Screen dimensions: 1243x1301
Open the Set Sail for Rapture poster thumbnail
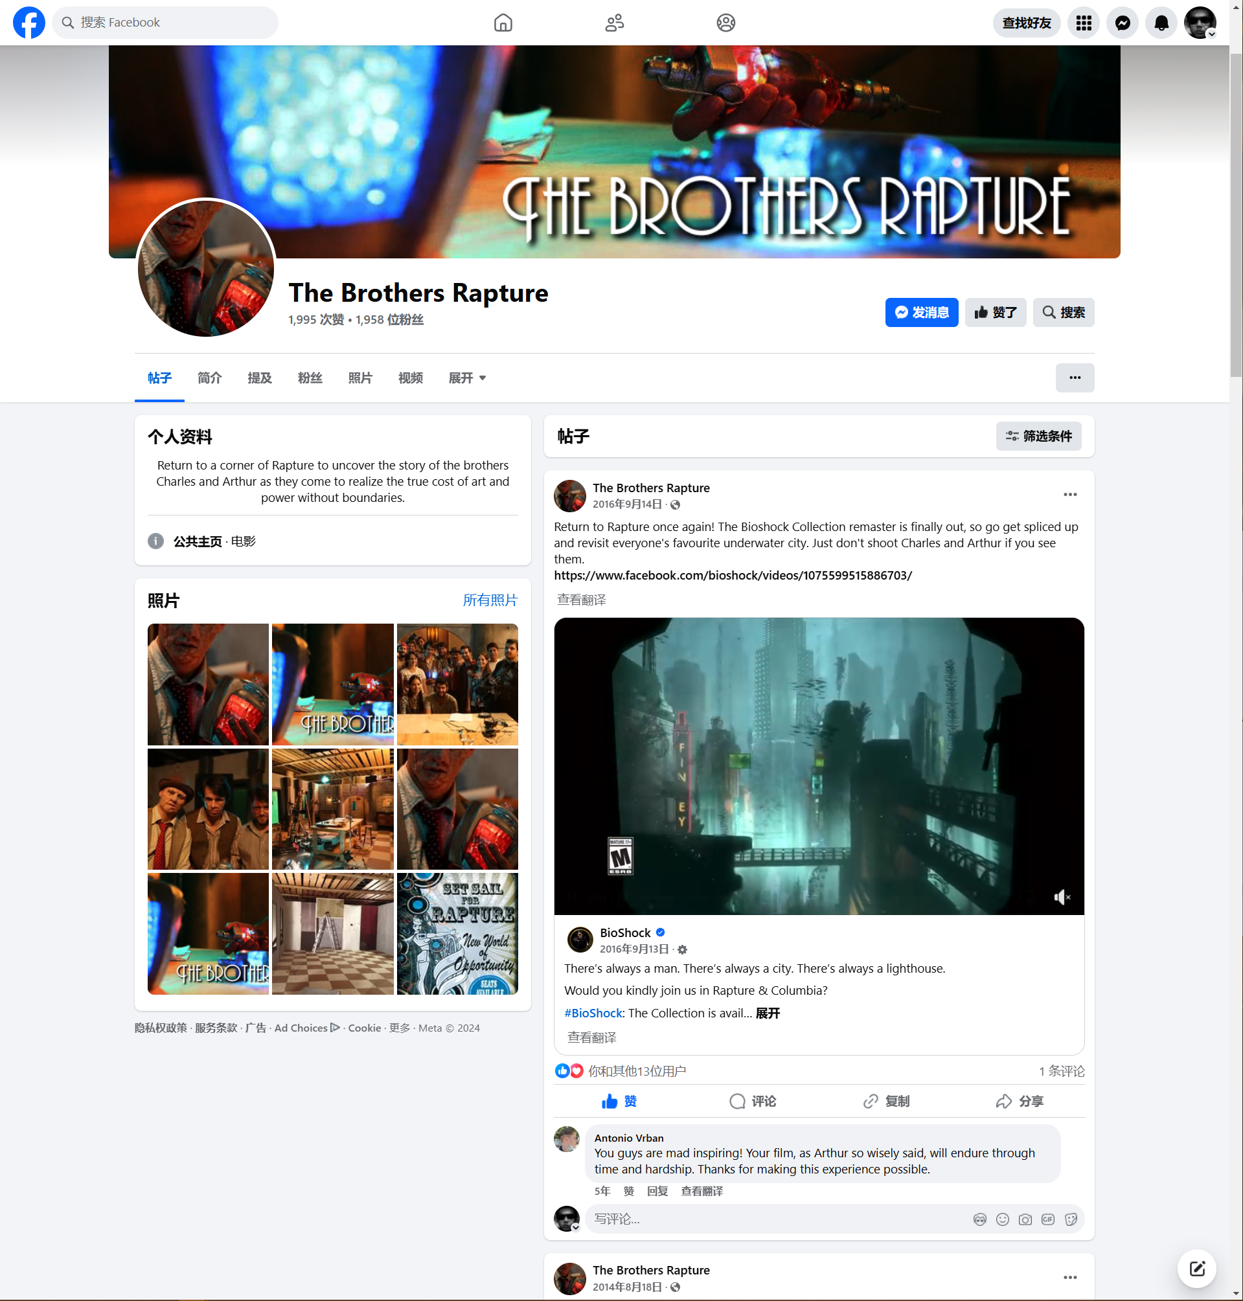(457, 933)
